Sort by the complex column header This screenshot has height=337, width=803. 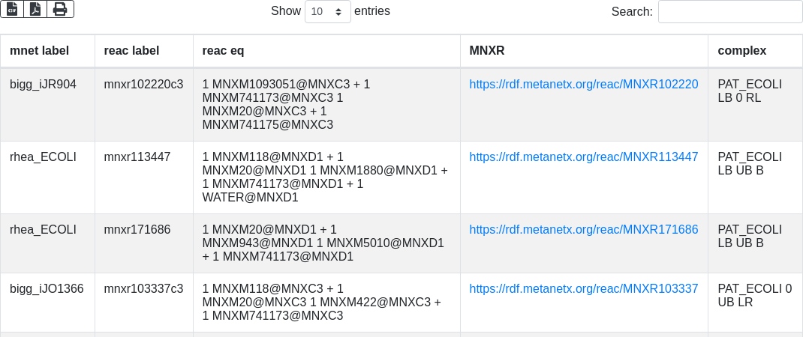741,51
